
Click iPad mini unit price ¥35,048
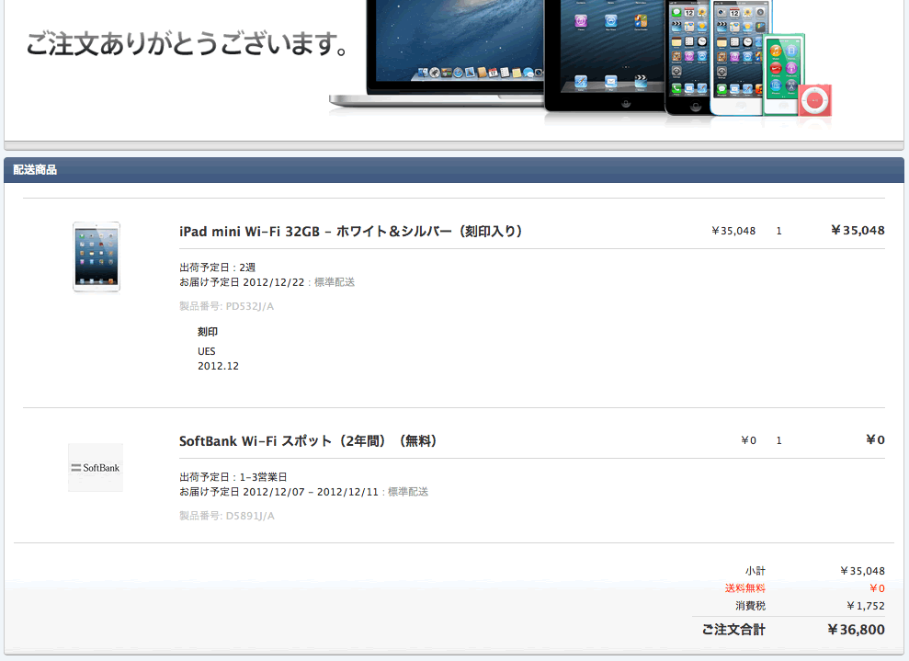tap(733, 231)
